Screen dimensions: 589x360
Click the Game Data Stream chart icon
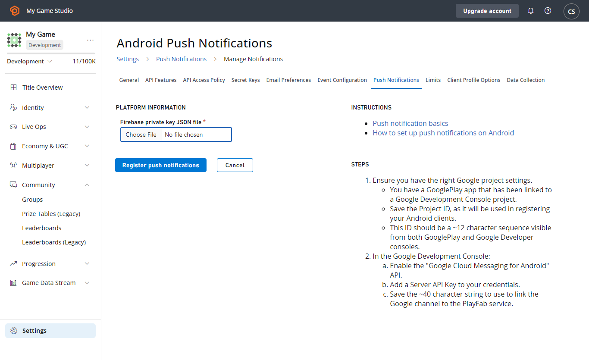[13, 283]
